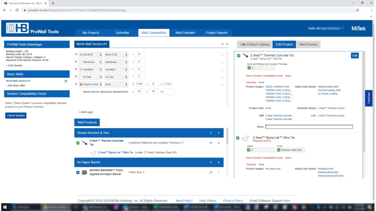Switch to the Submittal tab
This screenshot has height=211, width=376.
point(122,33)
